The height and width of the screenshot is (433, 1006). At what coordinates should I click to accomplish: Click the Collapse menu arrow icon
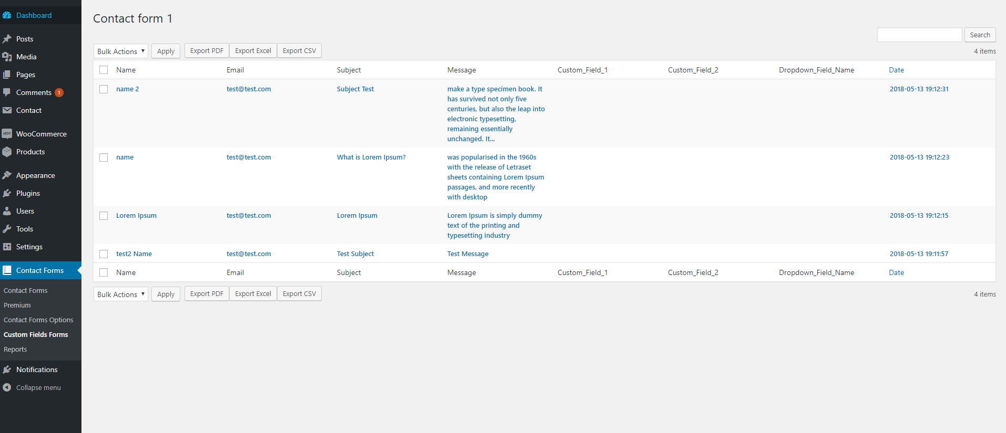7,387
